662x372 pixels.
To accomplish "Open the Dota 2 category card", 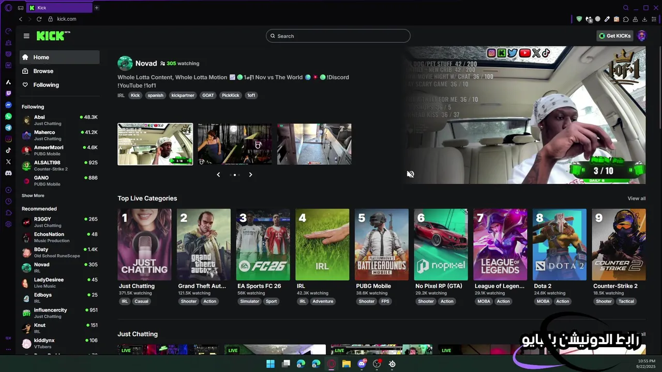I will (560, 244).
